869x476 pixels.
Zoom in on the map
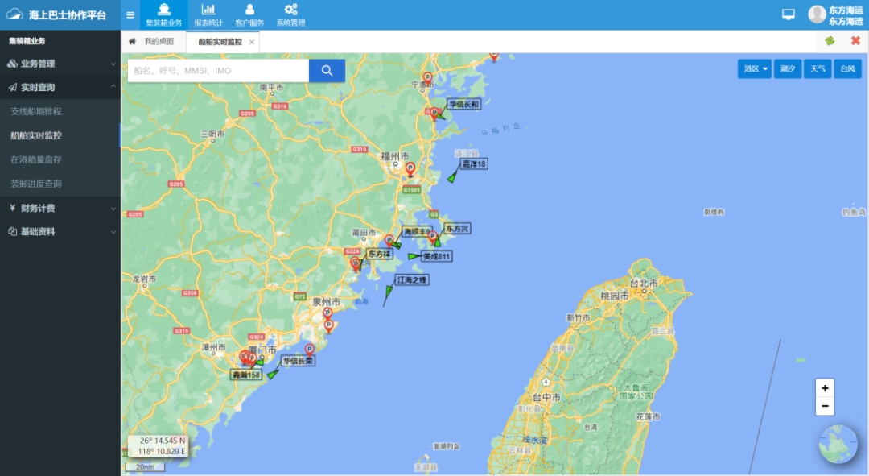[x=825, y=388]
